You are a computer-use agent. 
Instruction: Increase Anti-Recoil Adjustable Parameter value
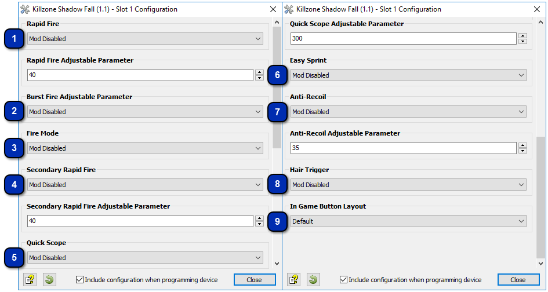click(x=523, y=145)
